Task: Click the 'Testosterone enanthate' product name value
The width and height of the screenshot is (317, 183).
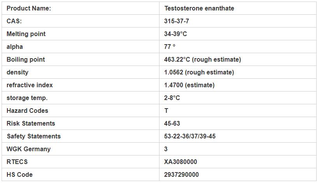Action: click(199, 8)
